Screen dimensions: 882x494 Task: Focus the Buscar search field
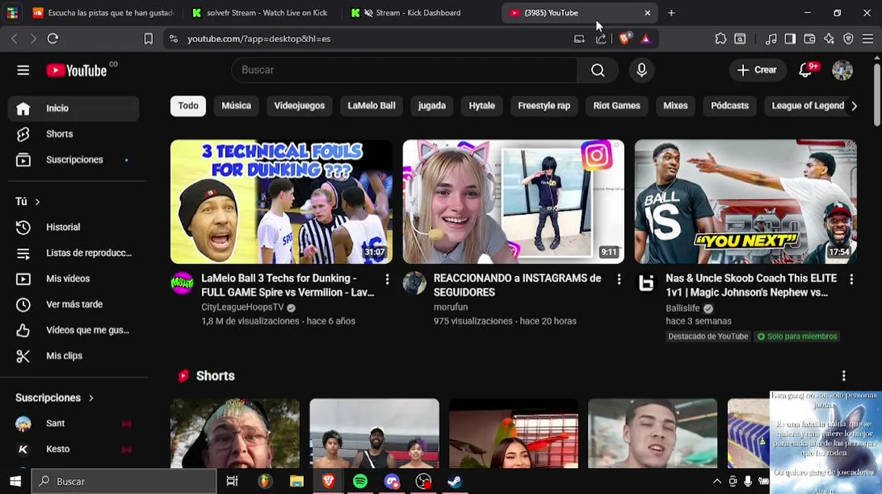(405, 70)
